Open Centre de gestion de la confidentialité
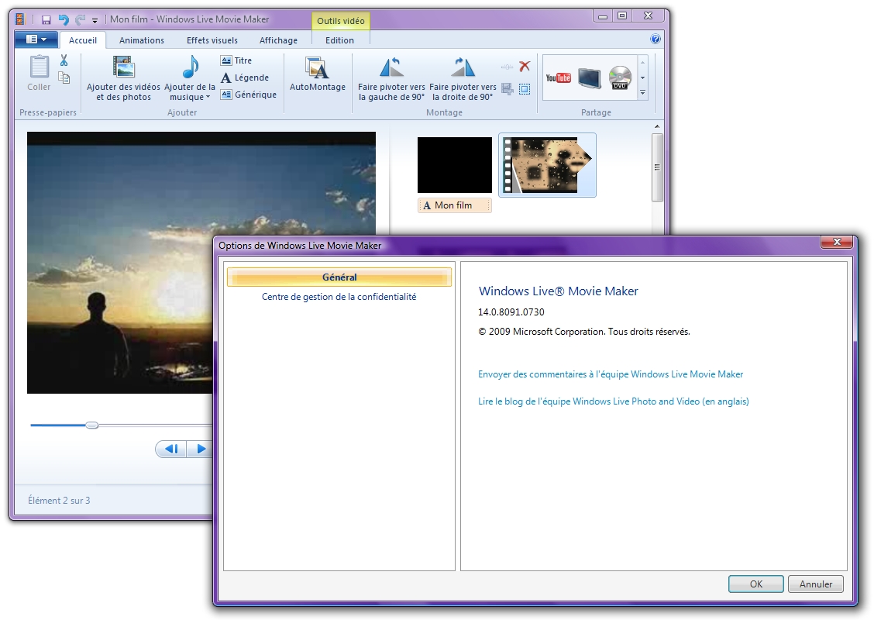This screenshot has width=874, height=620. (x=339, y=297)
